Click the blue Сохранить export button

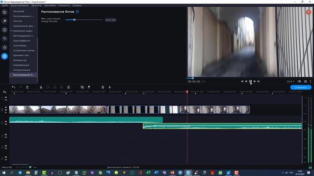coord(301,88)
